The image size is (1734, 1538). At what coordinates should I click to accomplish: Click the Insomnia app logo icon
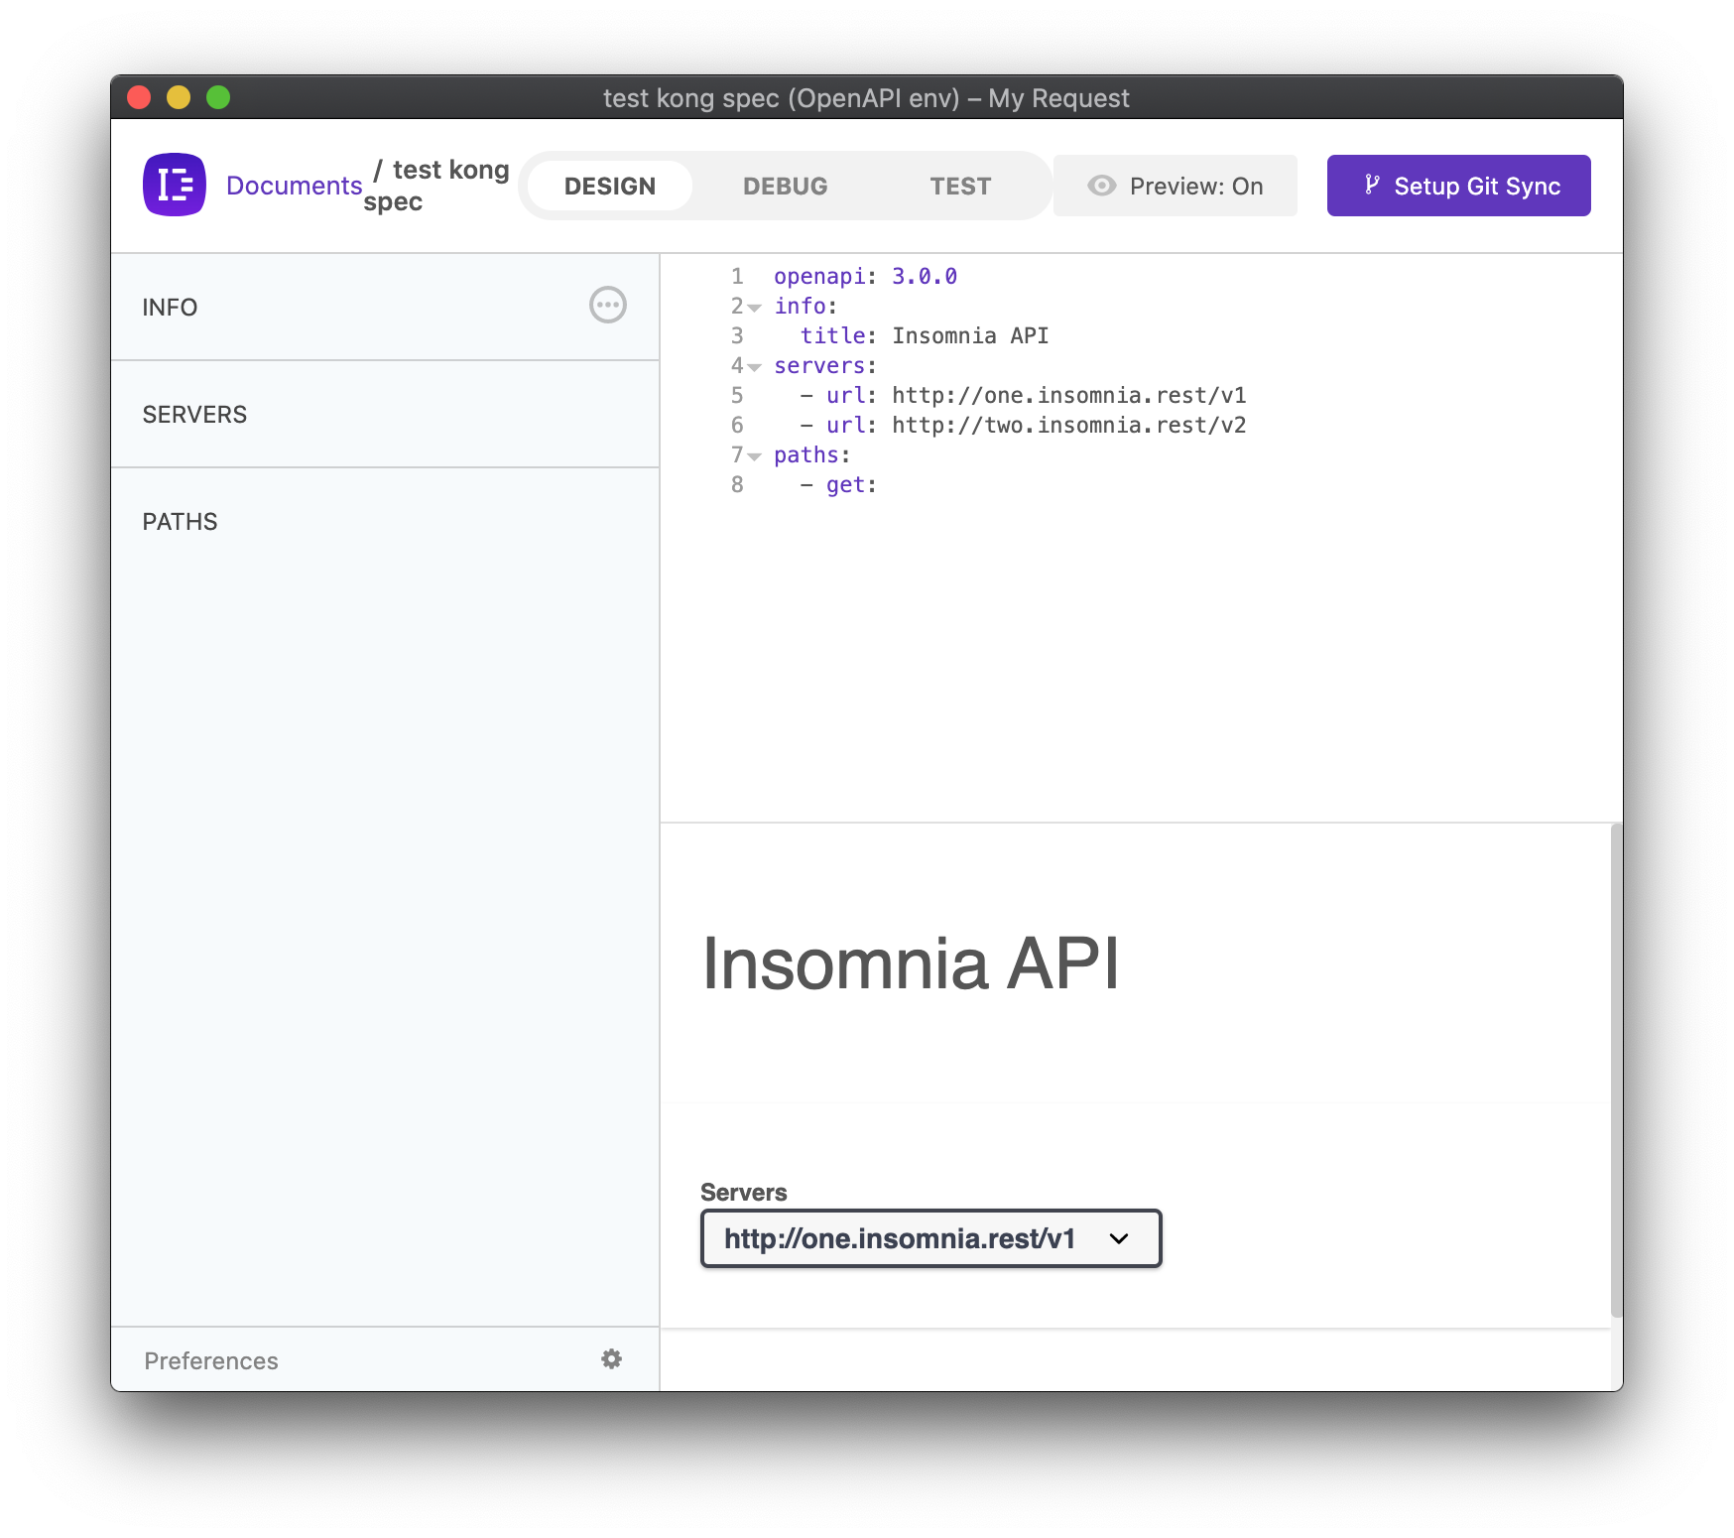click(175, 185)
